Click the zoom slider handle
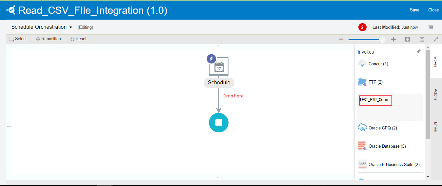Viewport: 442px width, 186px height. pyautogui.click(x=382, y=39)
